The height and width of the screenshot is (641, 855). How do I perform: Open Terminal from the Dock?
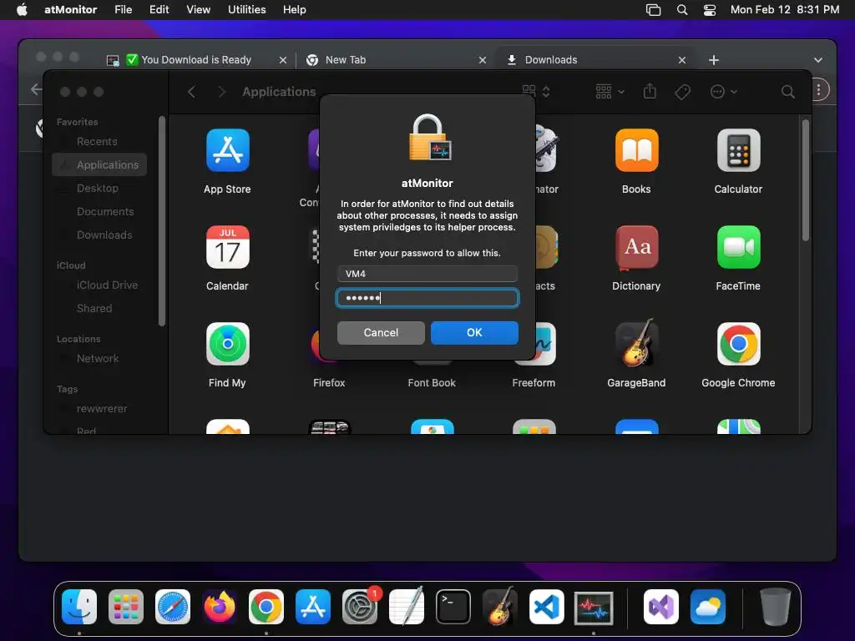coord(453,607)
